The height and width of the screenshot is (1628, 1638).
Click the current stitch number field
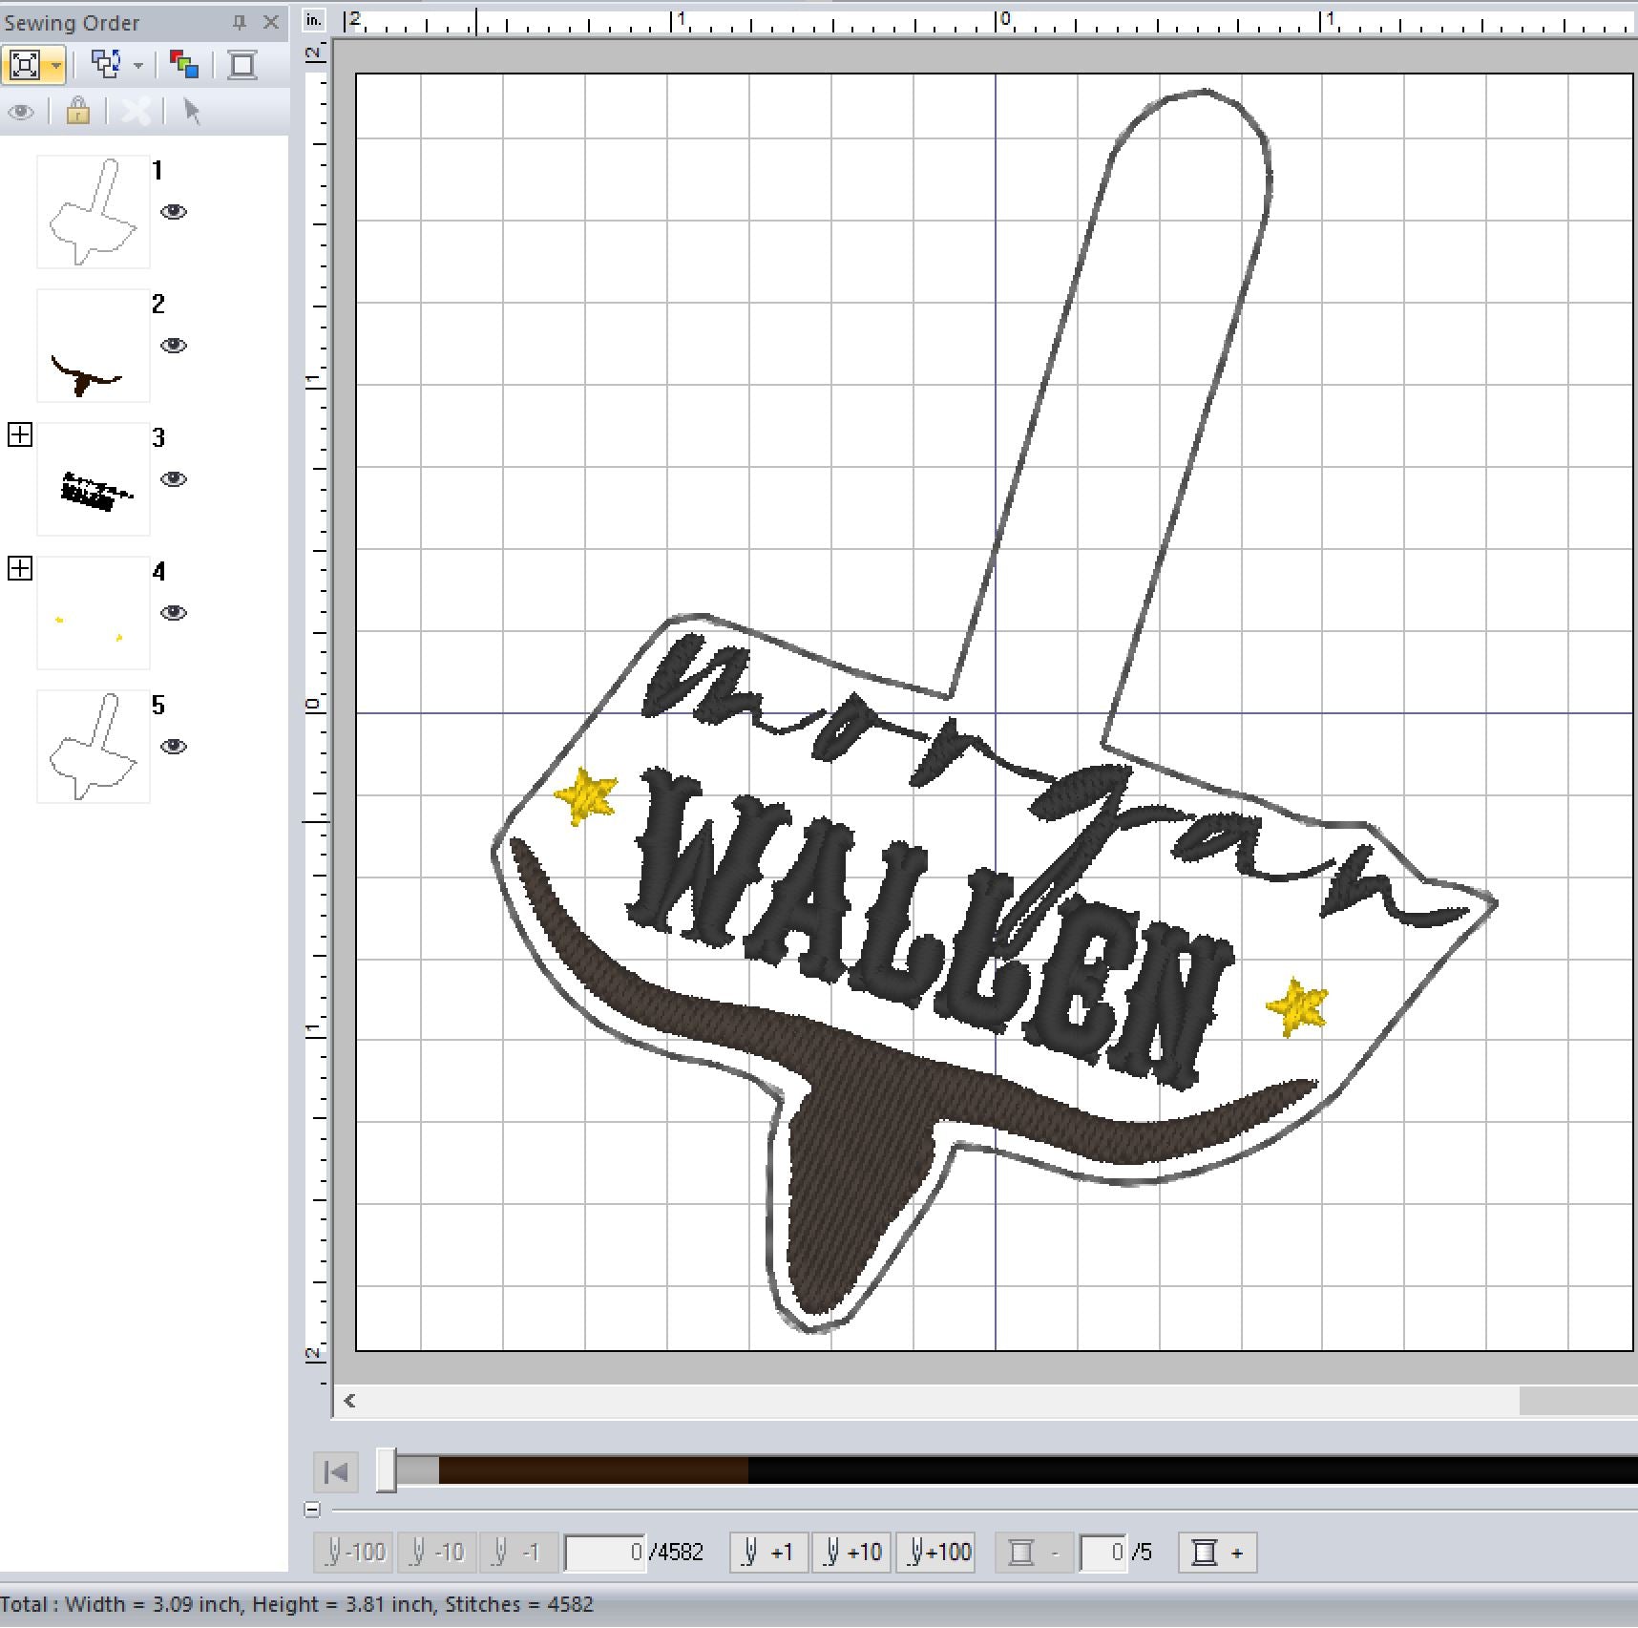(x=604, y=1553)
